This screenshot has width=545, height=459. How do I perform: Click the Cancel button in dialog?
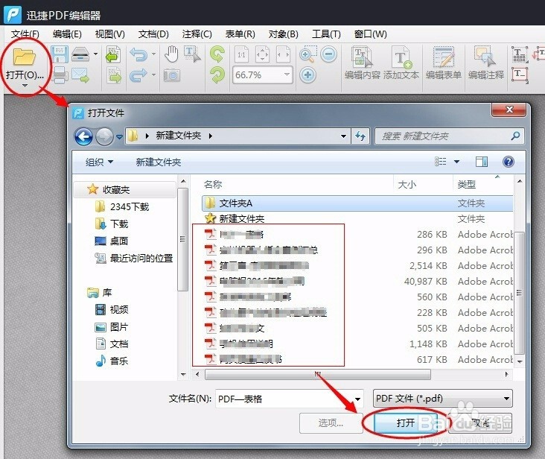[481, 422]
